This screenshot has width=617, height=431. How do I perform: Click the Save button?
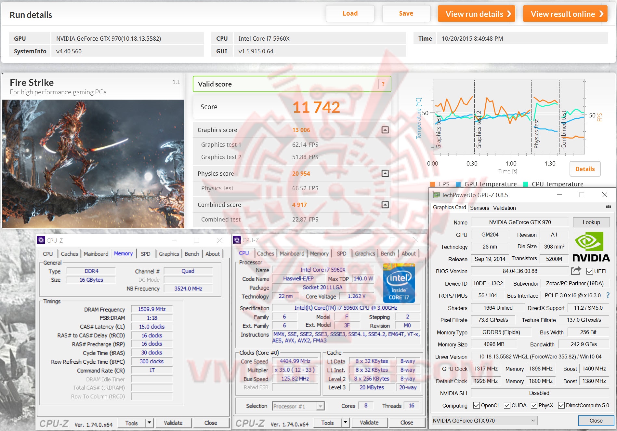click(x=406, y=13)
